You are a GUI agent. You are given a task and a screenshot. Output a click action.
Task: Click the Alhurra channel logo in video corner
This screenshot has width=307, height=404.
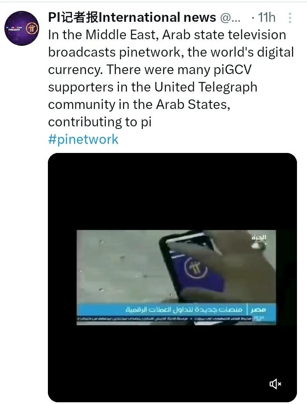[x=259, y=238]
